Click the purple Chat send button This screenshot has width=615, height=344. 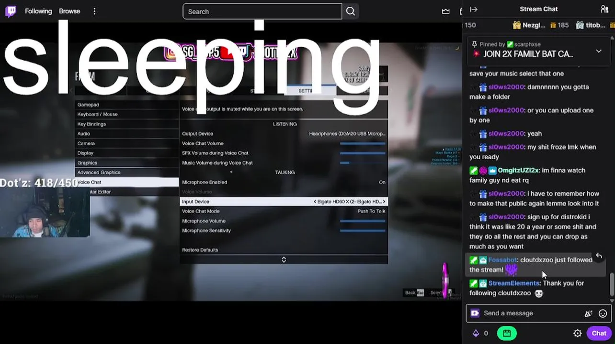(599, 333)
